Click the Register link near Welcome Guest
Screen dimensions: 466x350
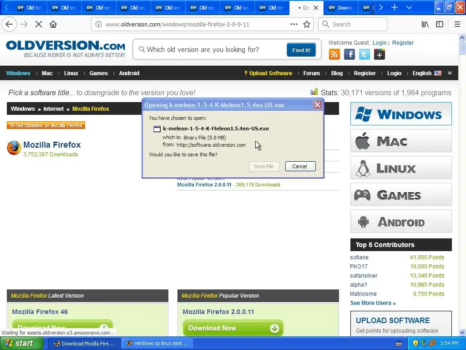[403, 42]
